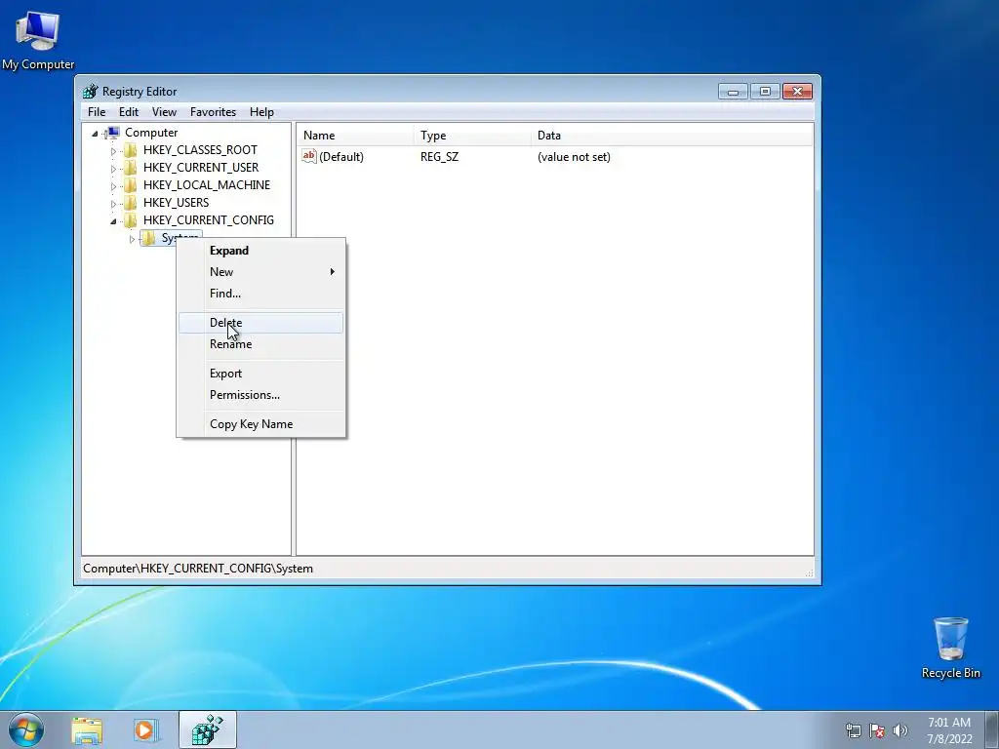Open the File menu
This screenshot has height=749, width=999.
(97, 112)
